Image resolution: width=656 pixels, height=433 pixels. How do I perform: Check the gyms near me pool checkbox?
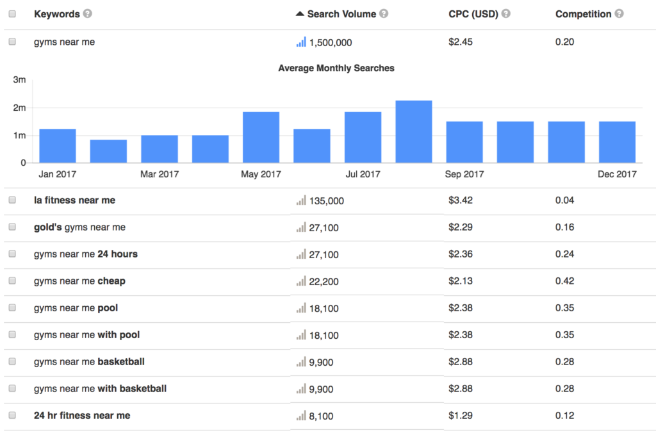click(x=12, y=307)
